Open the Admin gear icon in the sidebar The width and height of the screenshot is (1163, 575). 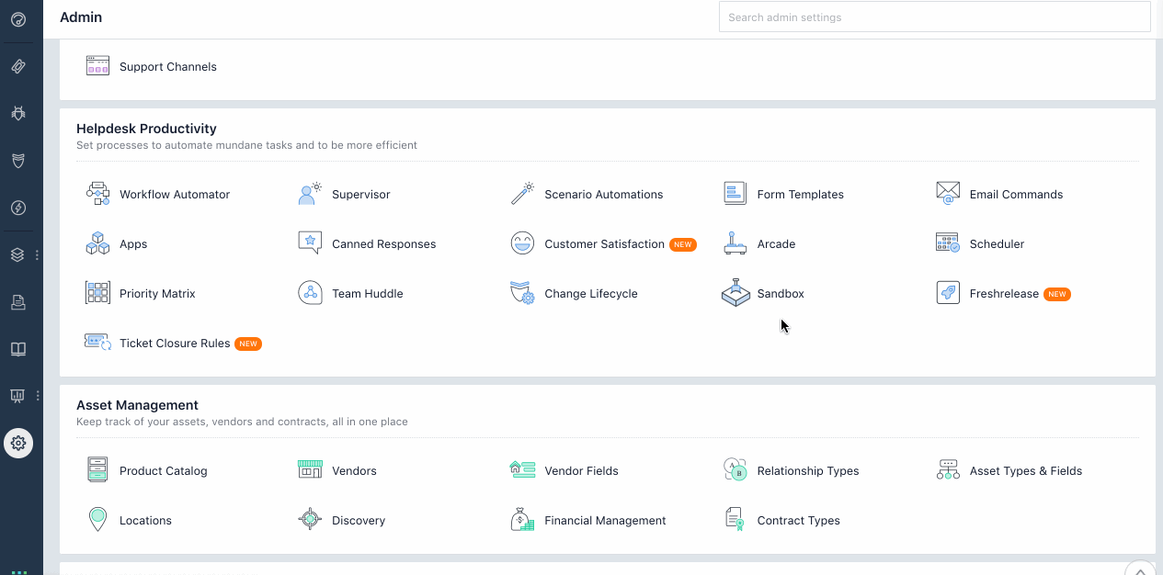click(18, 443)
